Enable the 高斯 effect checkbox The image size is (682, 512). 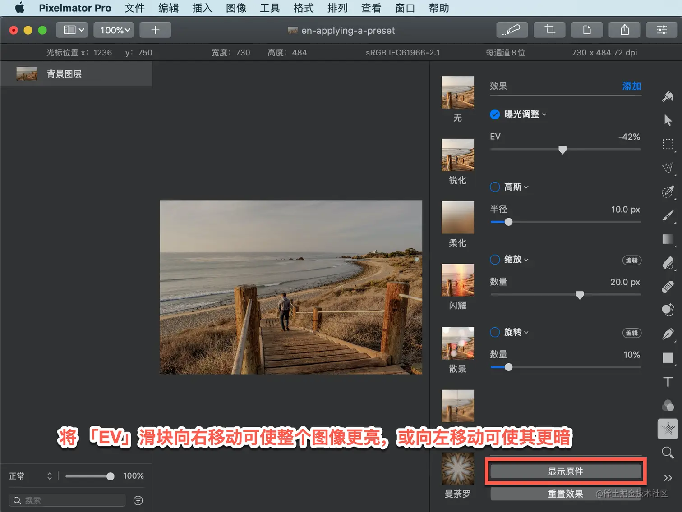pos(495,187)
